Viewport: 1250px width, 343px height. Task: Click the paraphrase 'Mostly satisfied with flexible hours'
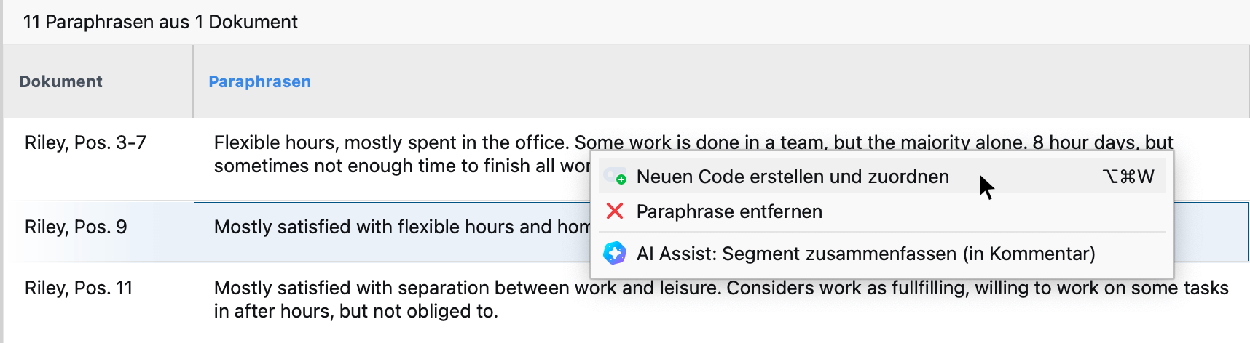(401, 227)
